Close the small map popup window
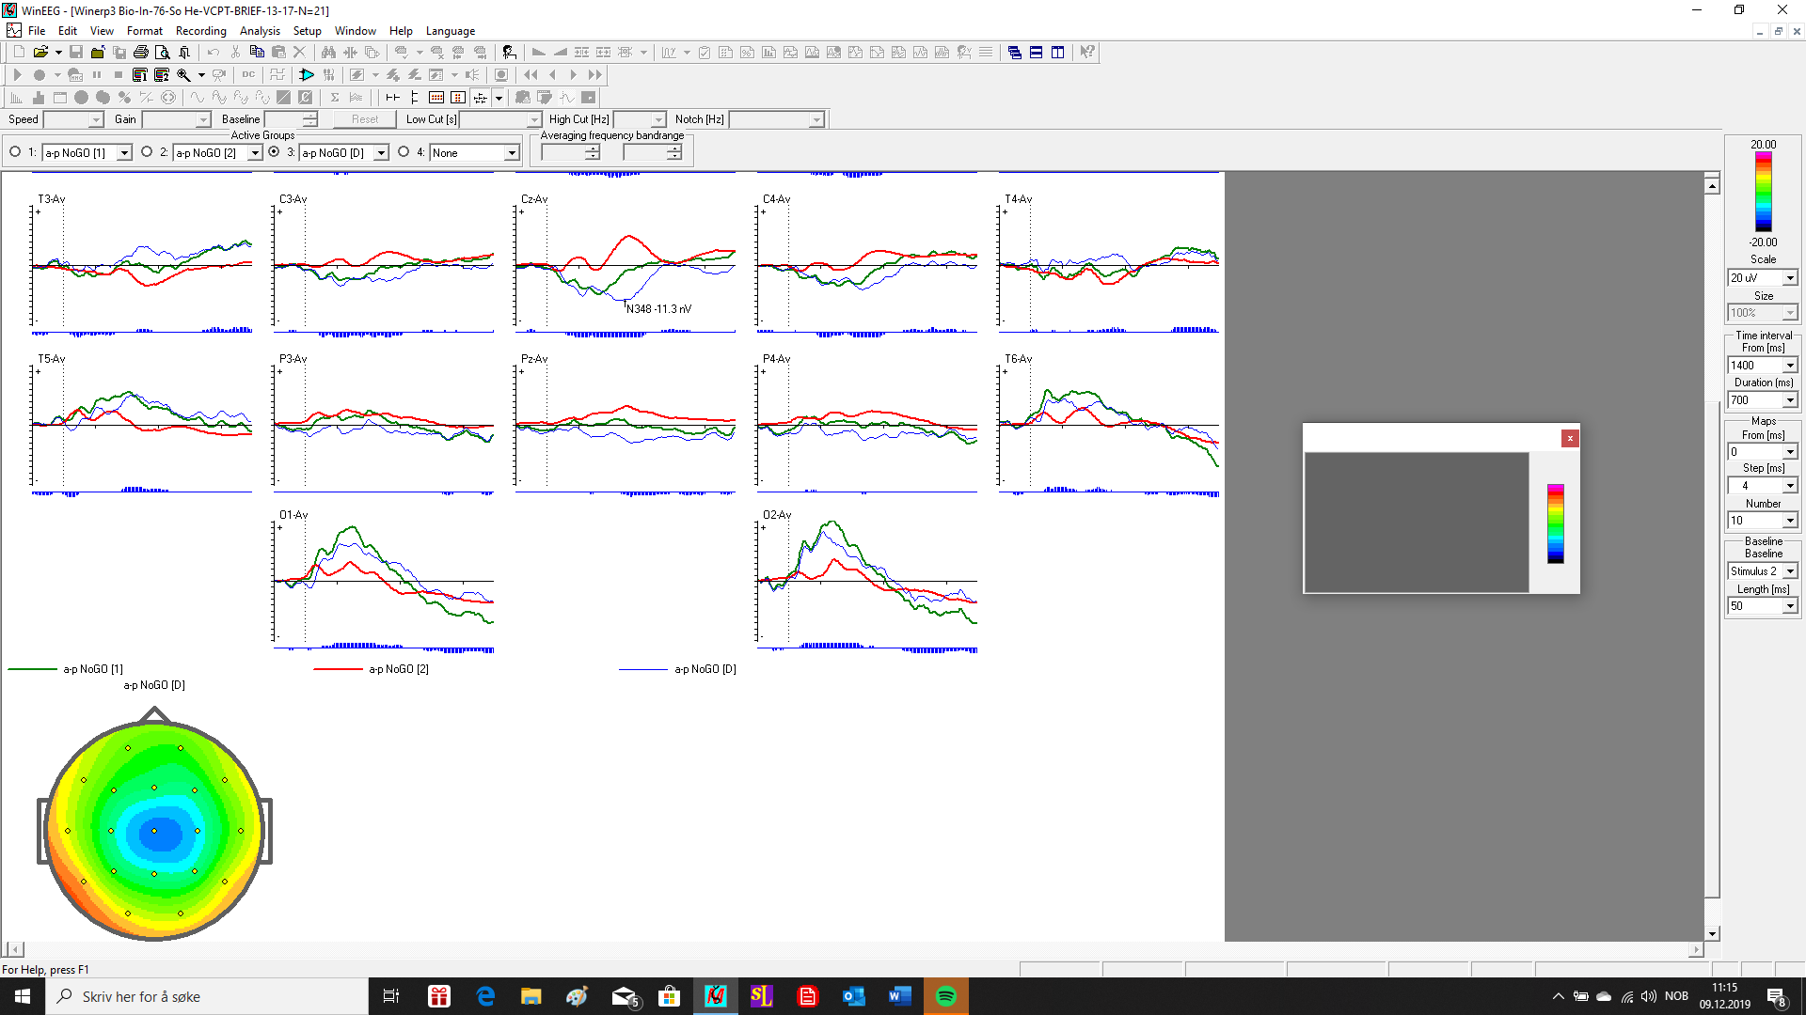The width and height of the screenshot is (1806, 1015). 1569,438
